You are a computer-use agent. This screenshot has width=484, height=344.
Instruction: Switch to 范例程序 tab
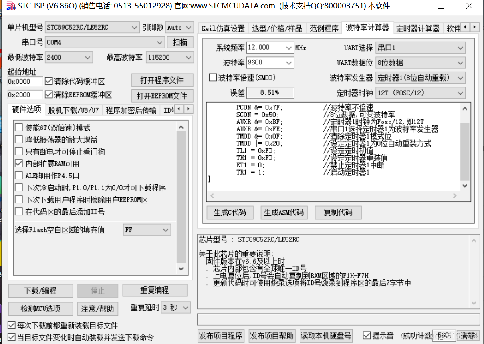324,28
